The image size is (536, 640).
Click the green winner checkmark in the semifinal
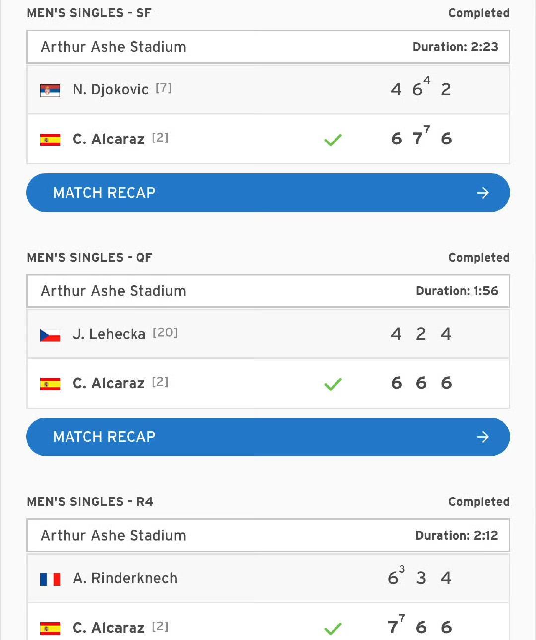[x=333, y=140]
